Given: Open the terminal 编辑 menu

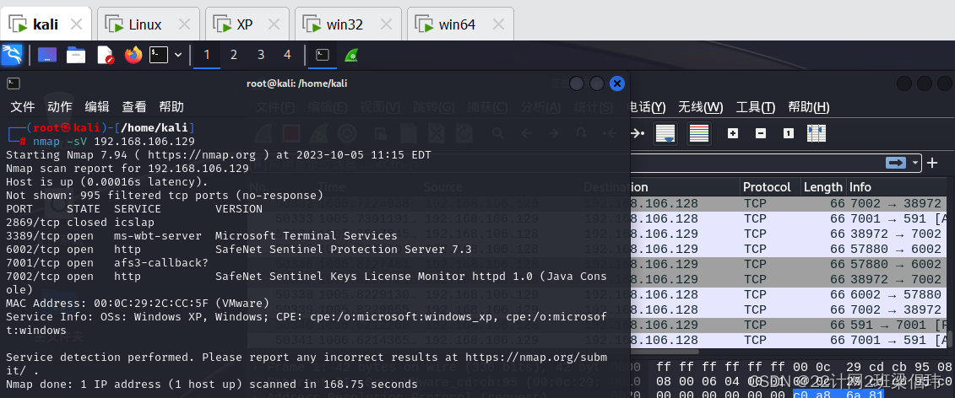Looking at the screenshot, I should pos(97,107).
